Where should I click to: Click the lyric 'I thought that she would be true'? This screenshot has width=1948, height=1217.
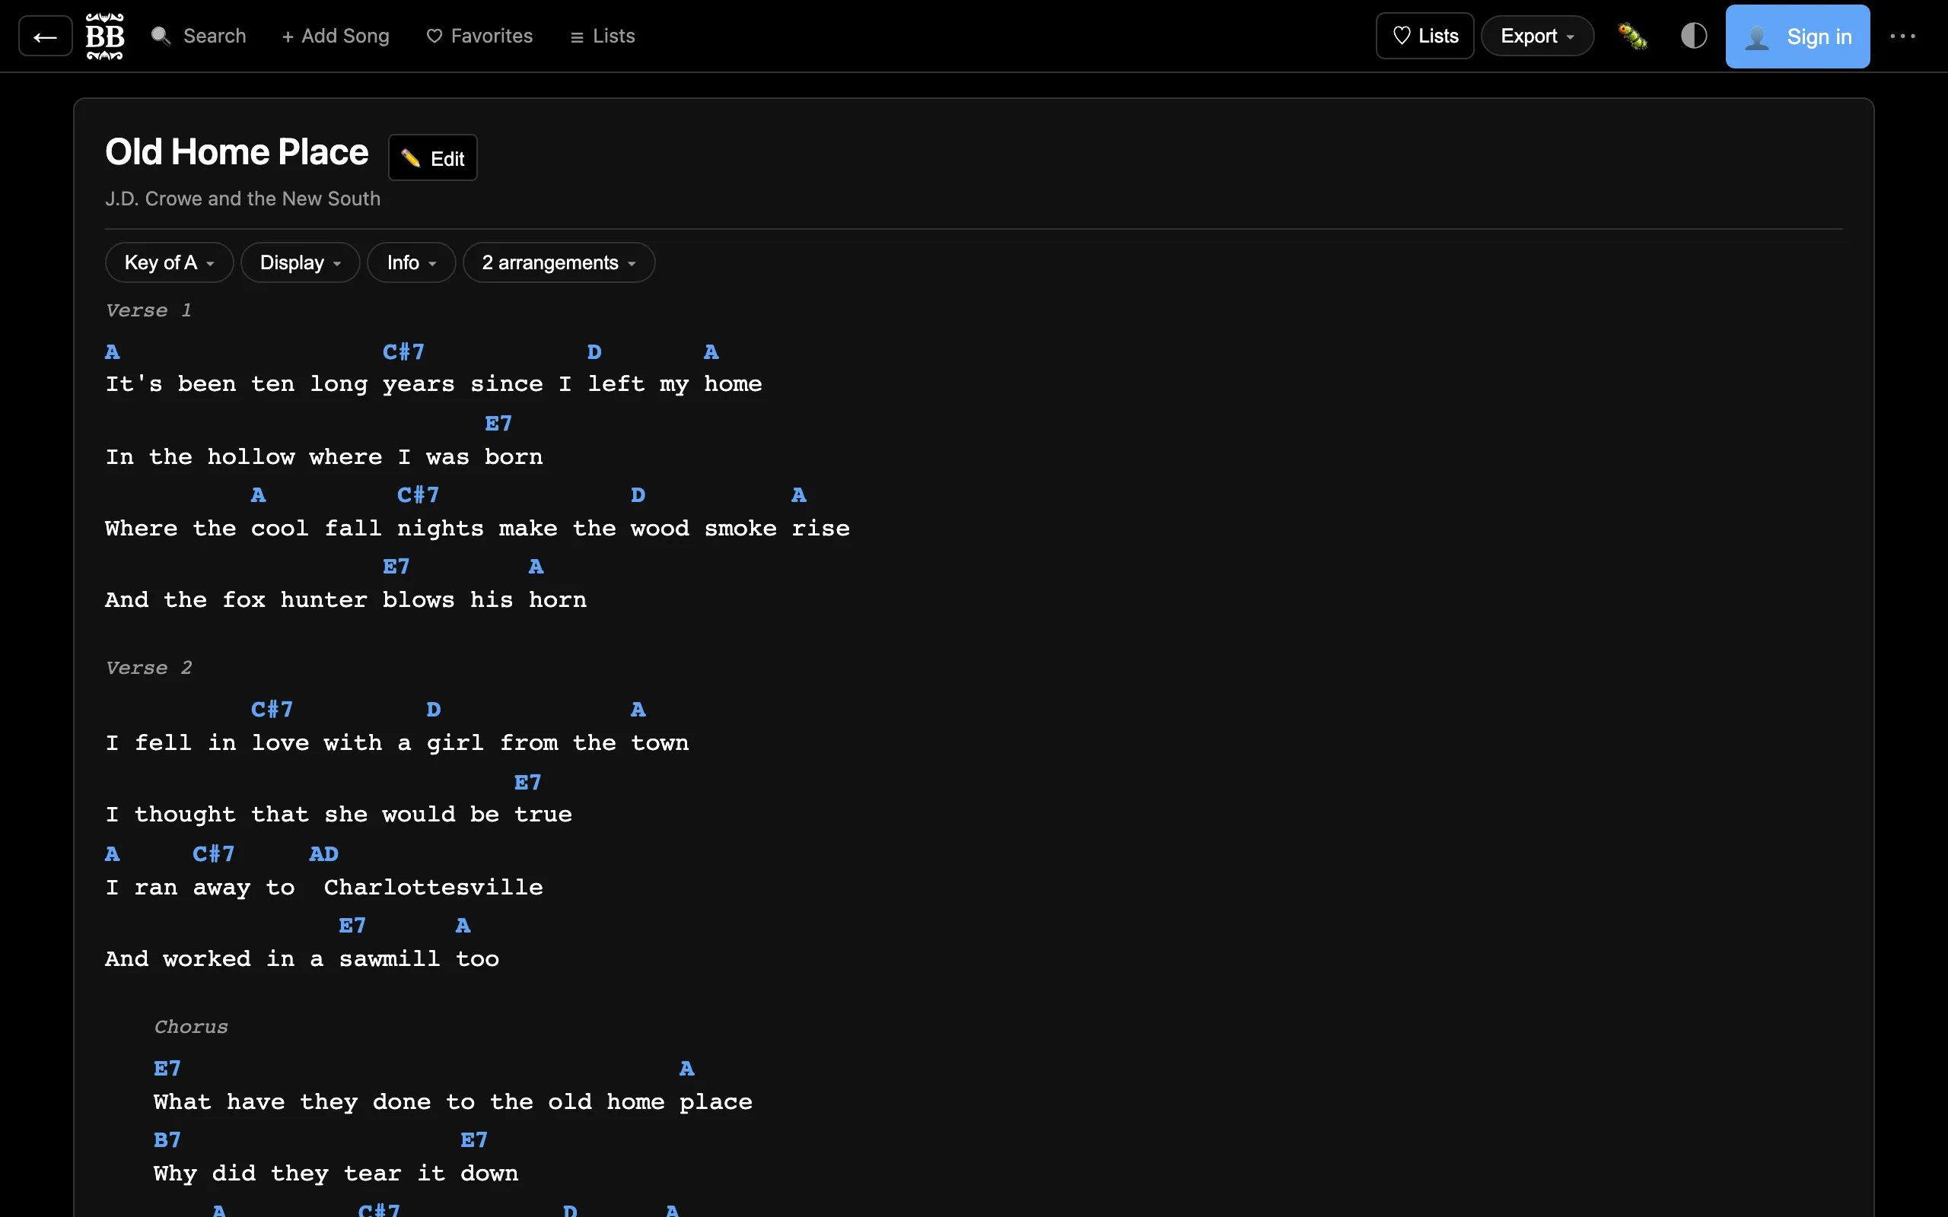[339, 815]
